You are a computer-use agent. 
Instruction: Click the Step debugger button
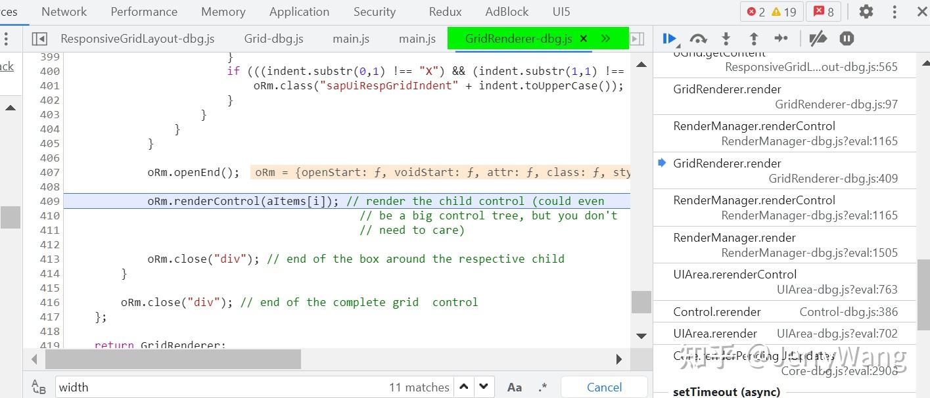point(781,39)
